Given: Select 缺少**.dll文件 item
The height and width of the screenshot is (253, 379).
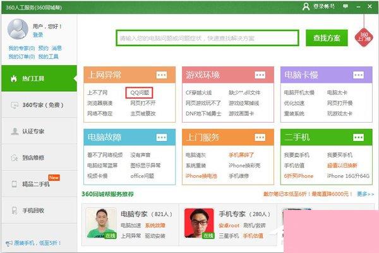Looking at the screenshot, I should coord(244,93).
